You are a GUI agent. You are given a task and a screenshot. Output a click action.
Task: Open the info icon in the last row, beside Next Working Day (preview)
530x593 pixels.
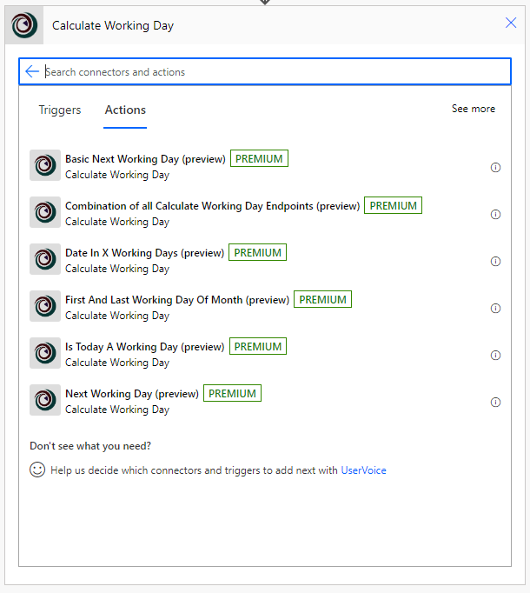point(495,402)
